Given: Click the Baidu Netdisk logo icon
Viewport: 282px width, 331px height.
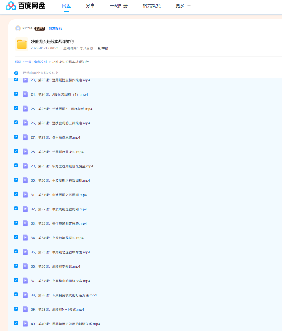Looking at the screenshot, I should click(11, 6).
